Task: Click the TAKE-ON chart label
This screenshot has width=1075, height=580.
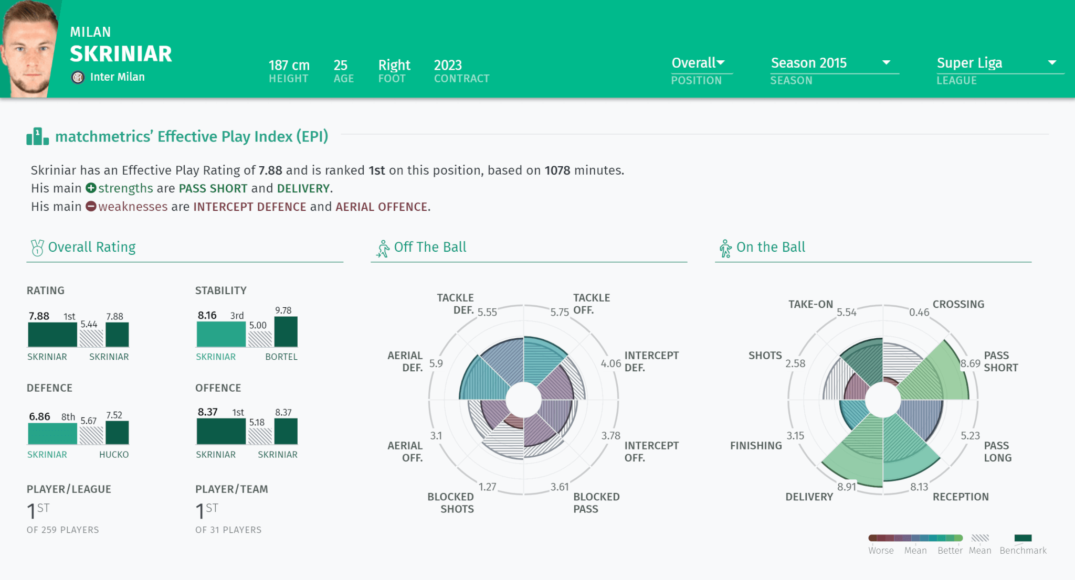Action: (810, 304)
